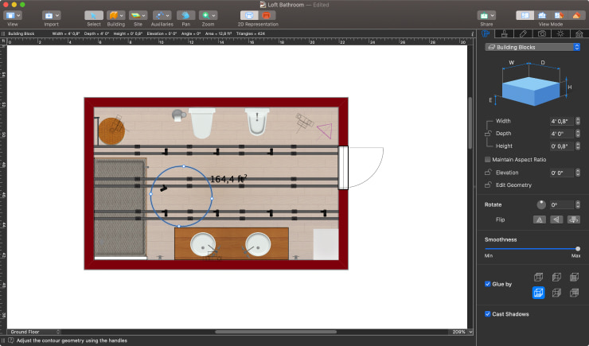Screen dimensions: 589x346
Task: Click the Rotate degrees field
Action: (562, 204)
